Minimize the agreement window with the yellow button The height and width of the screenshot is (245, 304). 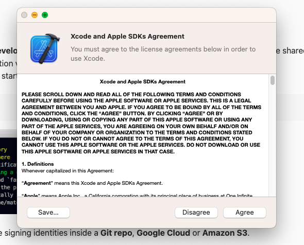(35, 15)
